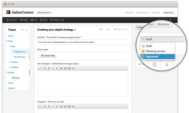Insert ordered list in Intro Paragraph toolbar
This screenshot has height=113, width=189.
[65, 68]
